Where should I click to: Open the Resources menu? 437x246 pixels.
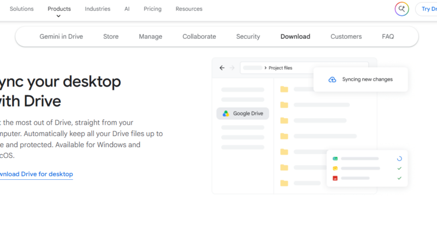(x=189, y=9)
